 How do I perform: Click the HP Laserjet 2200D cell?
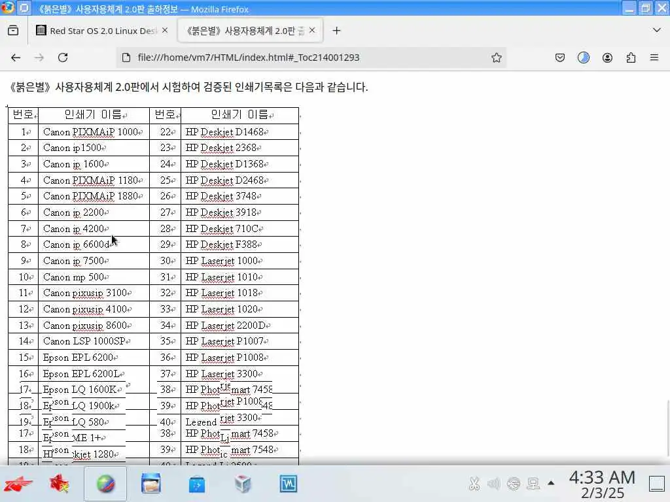(x=239, y=326)
